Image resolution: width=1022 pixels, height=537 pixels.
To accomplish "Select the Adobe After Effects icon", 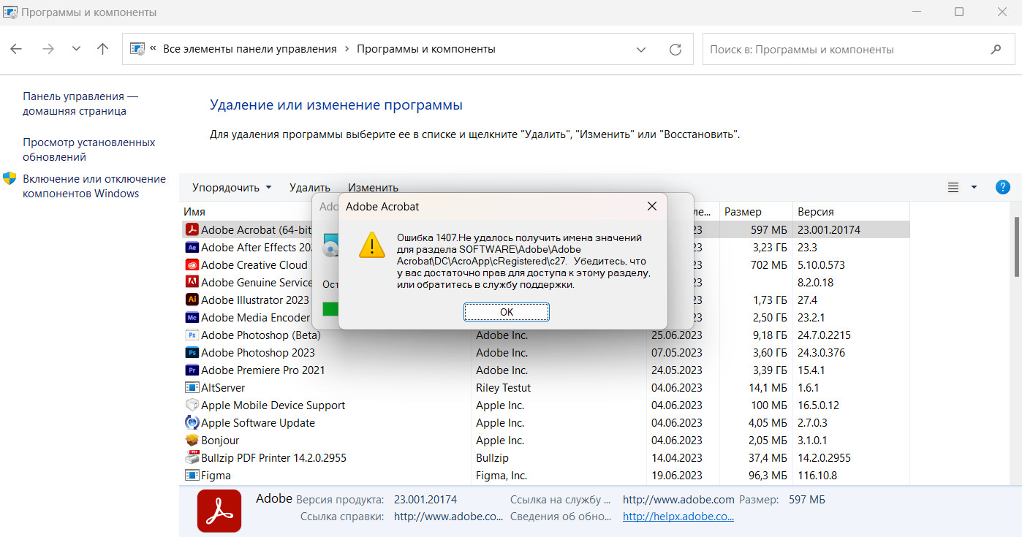I will coord(192,248).
